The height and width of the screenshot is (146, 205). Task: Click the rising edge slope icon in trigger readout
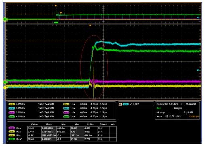[x=131, y=104]
